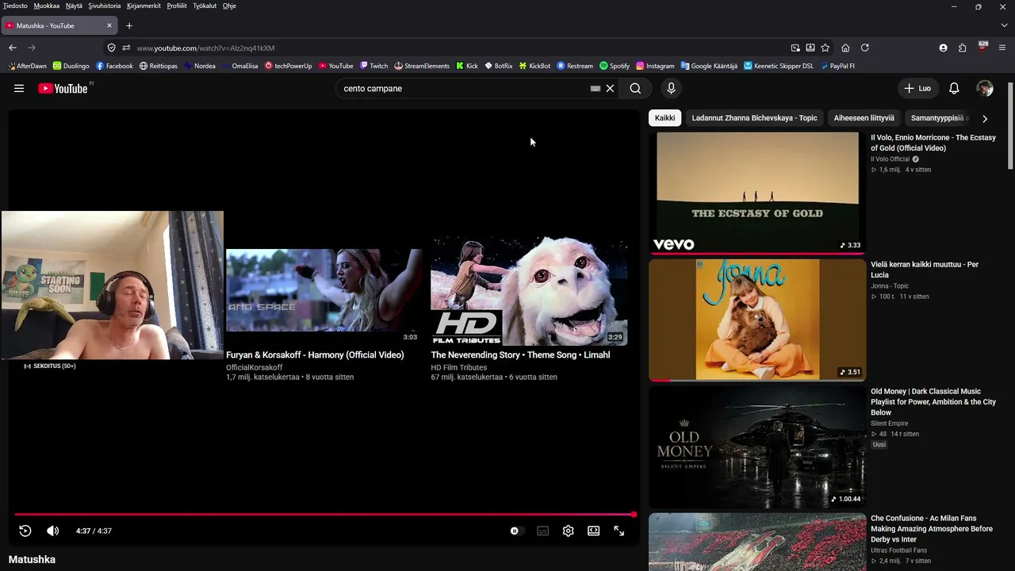The image size is (1015, 571).
Task: Open the PayPal FI bookmark
Action: [837, 66]
